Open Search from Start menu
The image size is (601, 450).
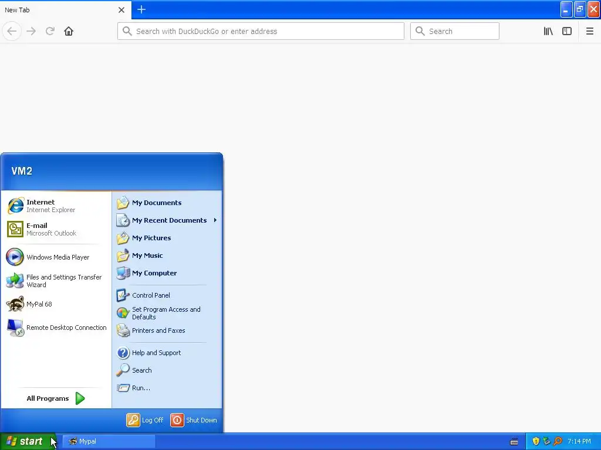tap(167, 370)
